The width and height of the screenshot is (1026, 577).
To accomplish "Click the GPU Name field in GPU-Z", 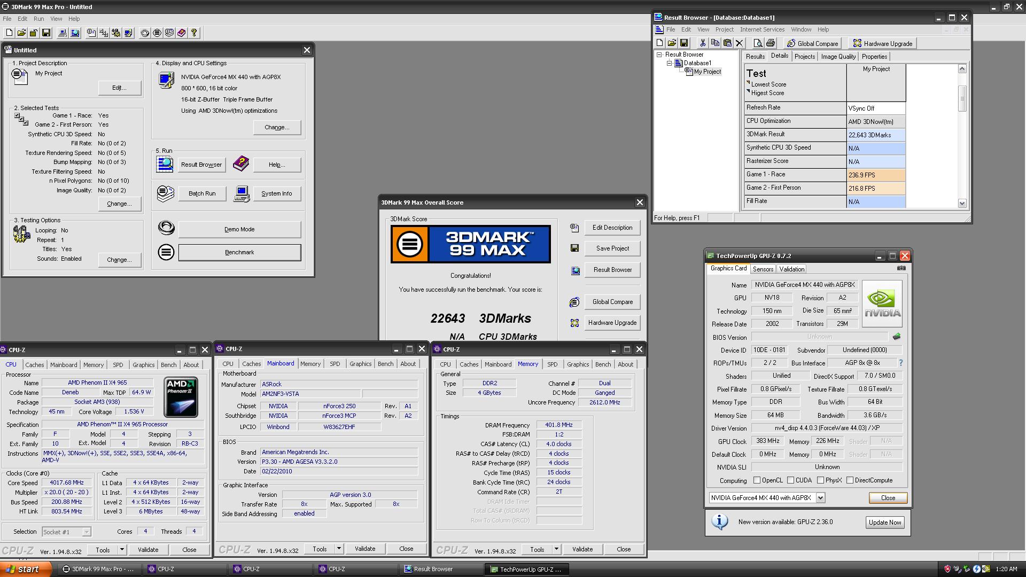I will 804,285.
